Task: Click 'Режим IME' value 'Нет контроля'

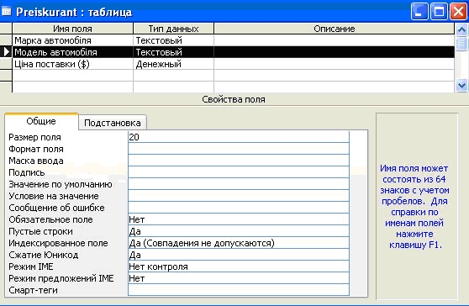Action: tap(239, 266)
